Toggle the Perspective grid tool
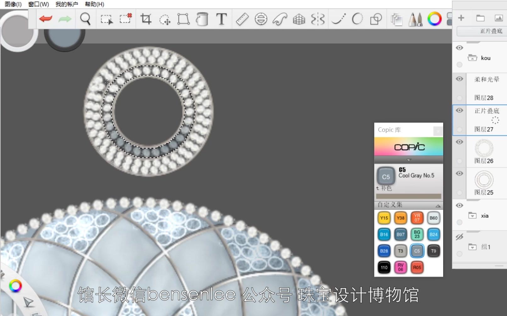The height and width of the screenshot is (316, 507). click(x=299, y=19)
